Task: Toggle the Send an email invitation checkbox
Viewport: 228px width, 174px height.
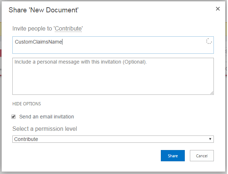Action: 14,117
